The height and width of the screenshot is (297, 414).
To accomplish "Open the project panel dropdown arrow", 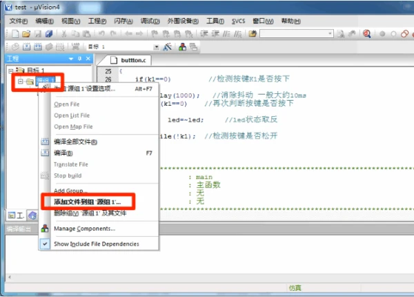I will point(71,59).
